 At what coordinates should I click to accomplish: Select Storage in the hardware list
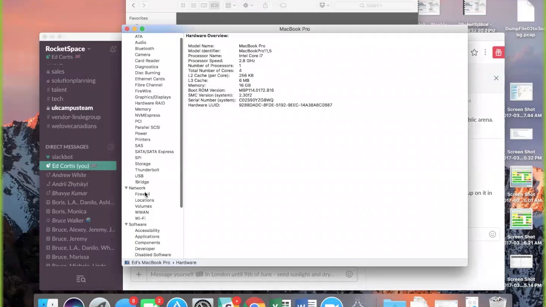click(142, 164)
